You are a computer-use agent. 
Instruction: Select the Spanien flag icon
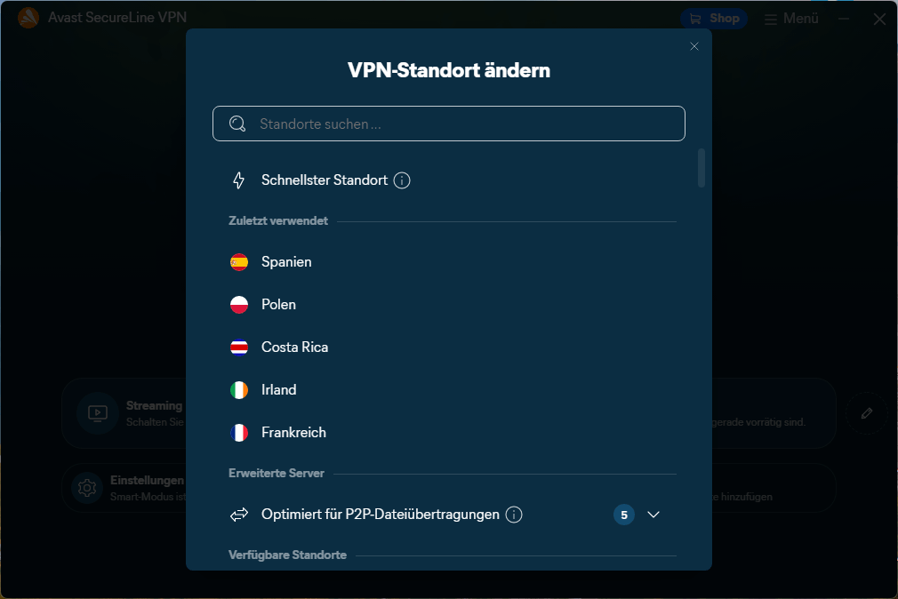239,261
